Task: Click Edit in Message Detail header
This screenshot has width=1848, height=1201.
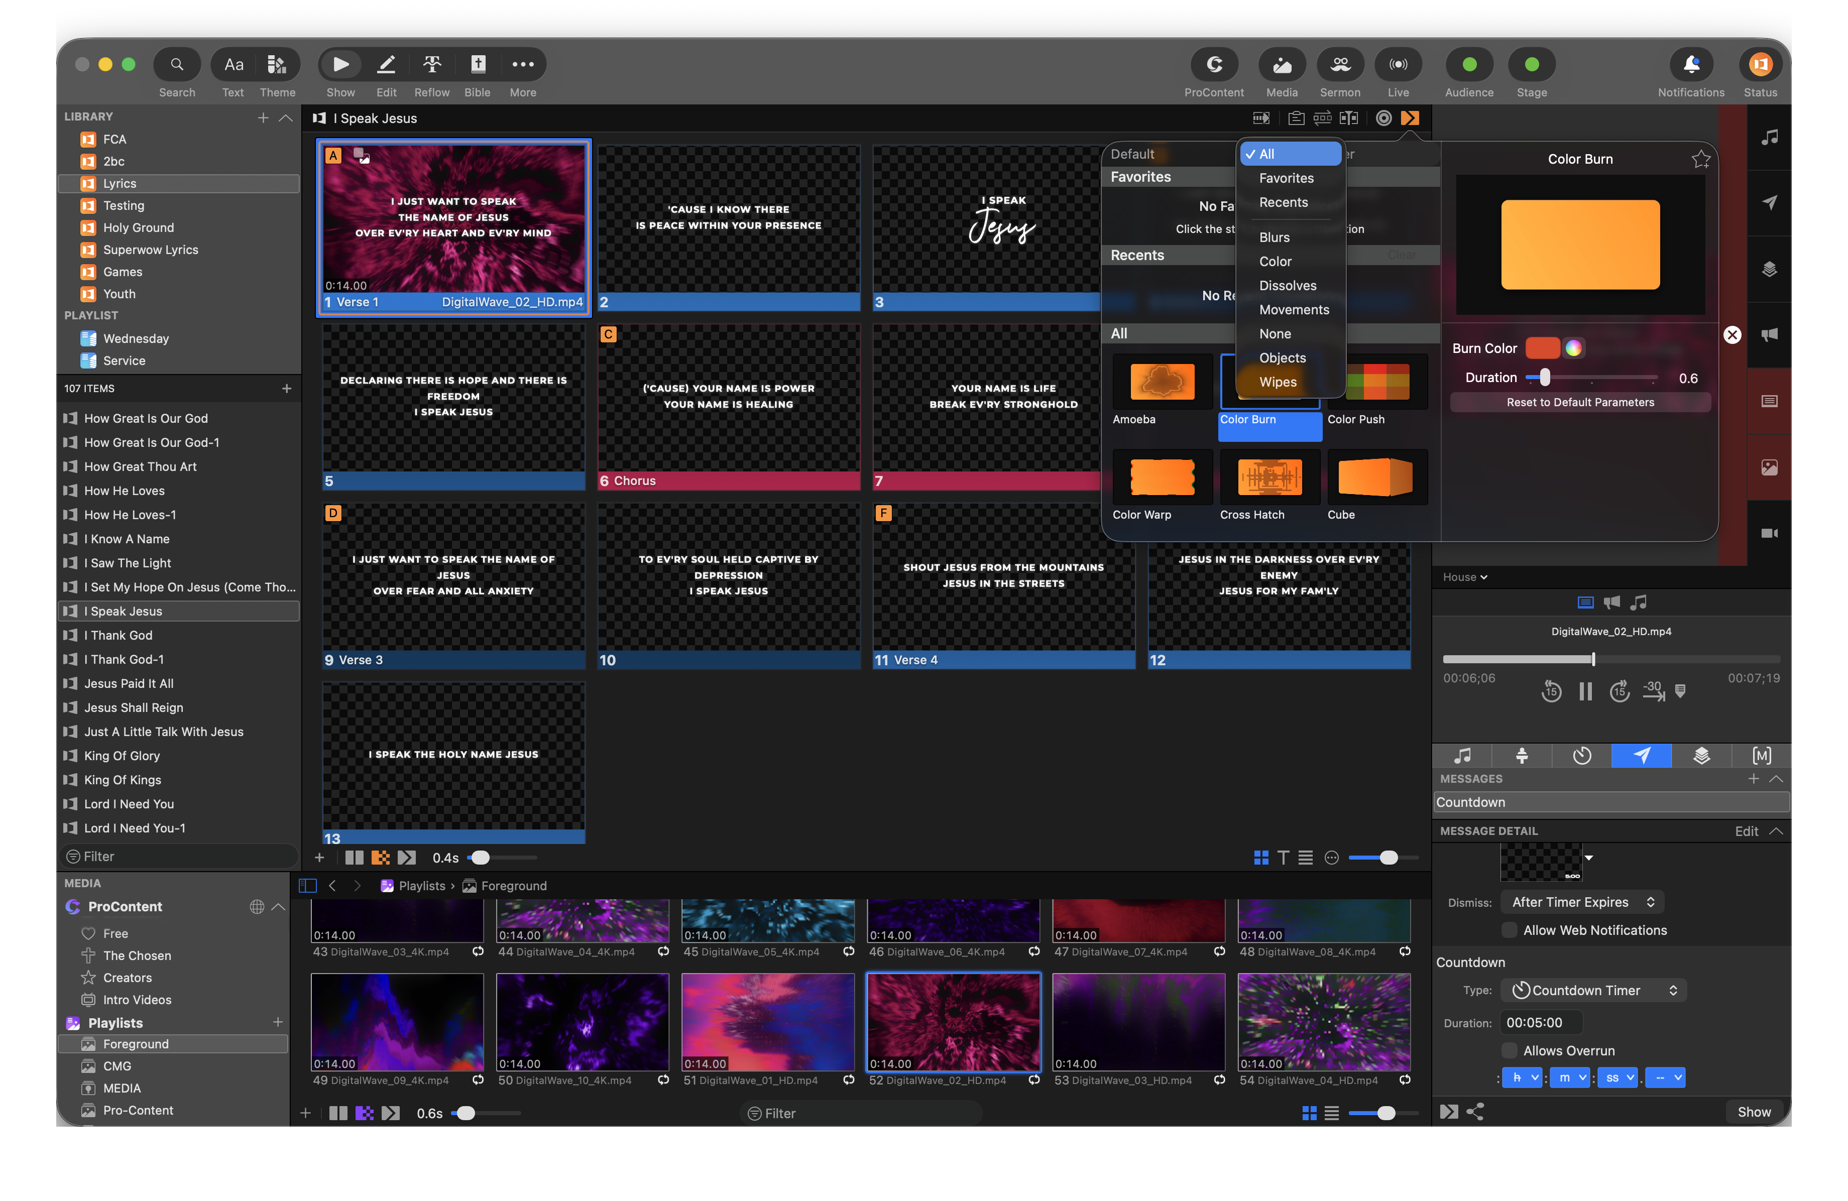Action: [1746, 830]
